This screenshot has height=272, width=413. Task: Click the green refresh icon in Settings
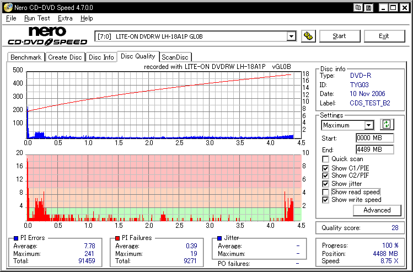click(388, 125)
